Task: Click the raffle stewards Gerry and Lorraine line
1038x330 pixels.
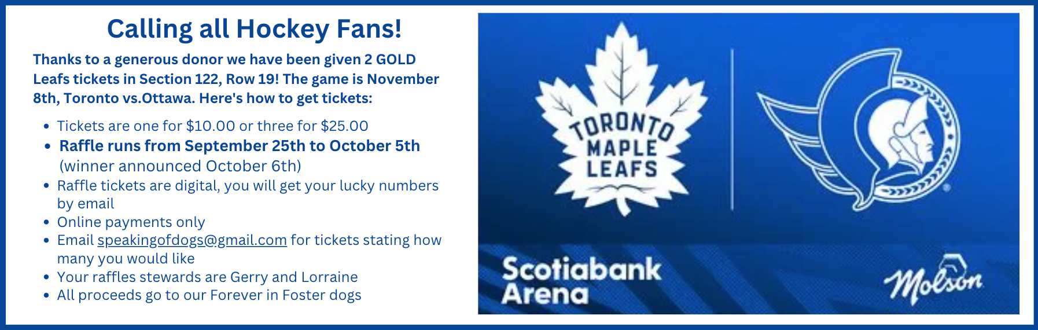Action: [207, 277]
